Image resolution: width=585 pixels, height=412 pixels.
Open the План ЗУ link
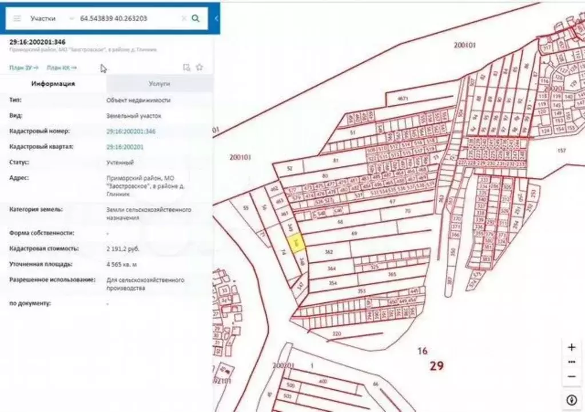[23, 68]
